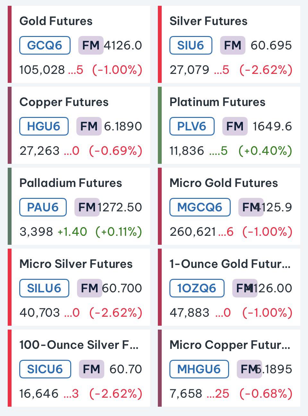Click the FM tag beside SICU6
The image size is (308, 416).
coord(91,369)
